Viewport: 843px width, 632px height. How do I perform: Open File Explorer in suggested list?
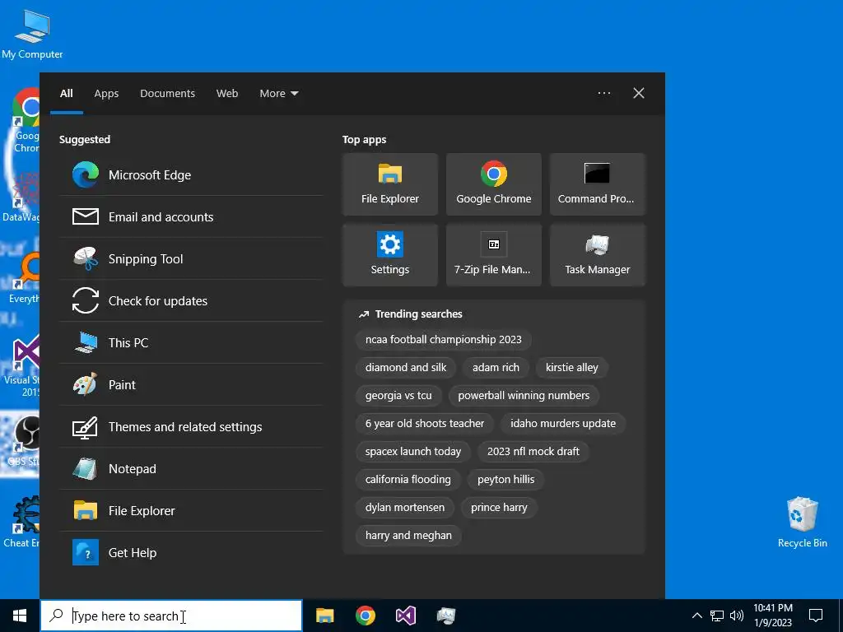tap(191, 510)
